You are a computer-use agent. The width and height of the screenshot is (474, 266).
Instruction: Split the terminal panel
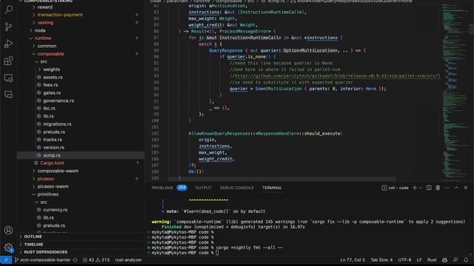(429, 188)
